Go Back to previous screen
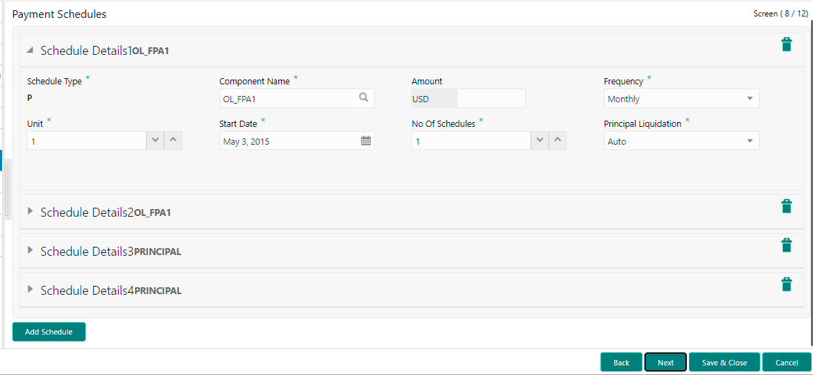Image resolution: width=813 pixels, height=375 pixels. pos(621,363)
